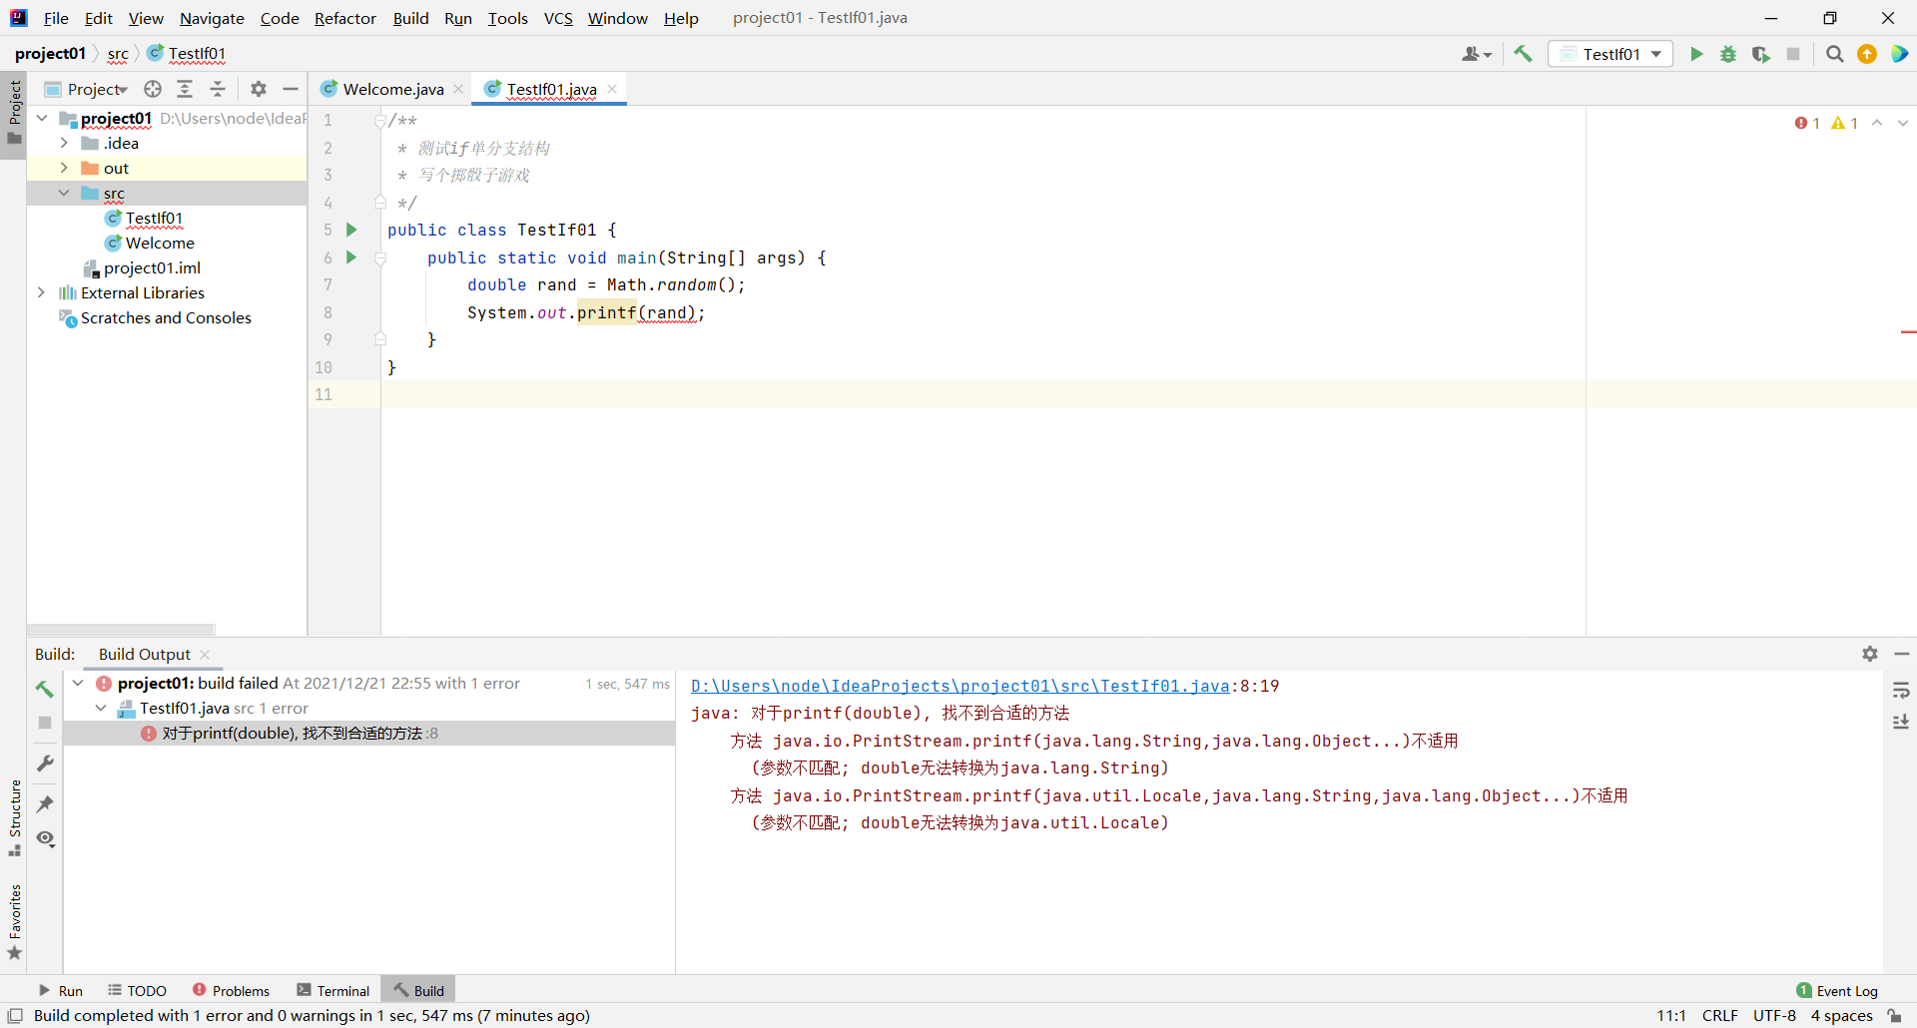Run with coverage shield icon
The width and height of the screenshot is (1917, 1028).
[1761, 54]
